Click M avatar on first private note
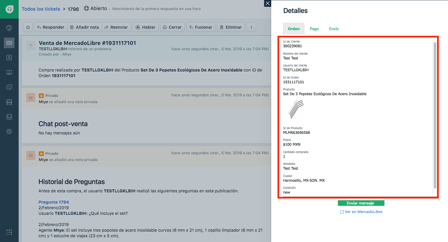Viewport: 448px width, 242px height. coord(31,98)
